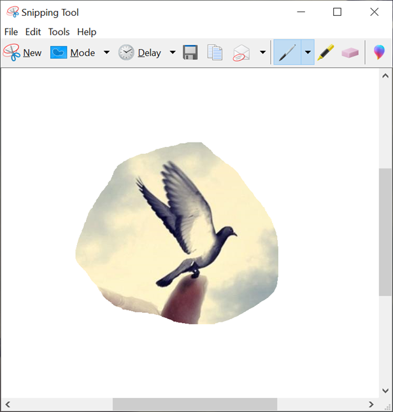Open the Pen options dropdown arrow

pyautogui.click(x=308, y=52)
